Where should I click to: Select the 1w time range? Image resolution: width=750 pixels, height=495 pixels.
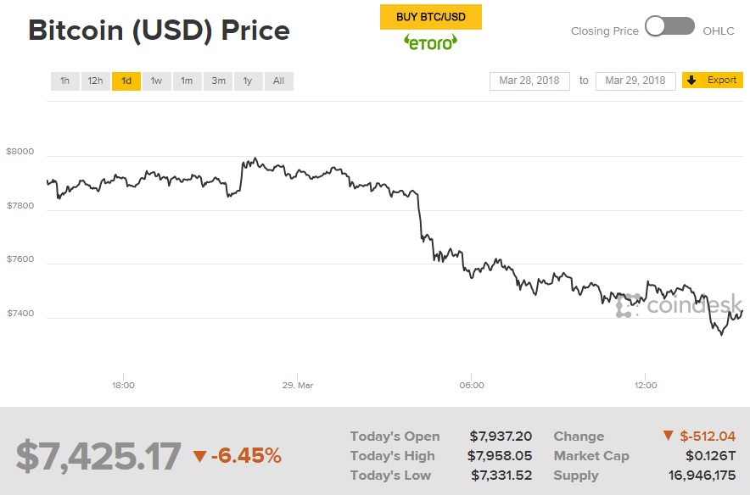(156, 81)
